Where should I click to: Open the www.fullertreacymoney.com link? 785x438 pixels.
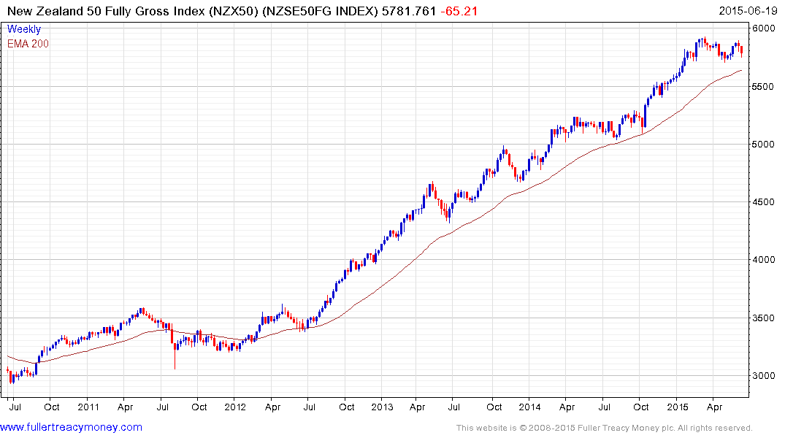point(71,427)
